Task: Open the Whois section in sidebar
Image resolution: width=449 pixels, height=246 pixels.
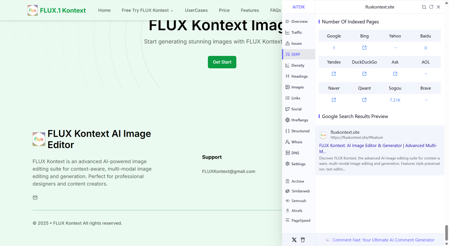Action: [x=299, y=142]
